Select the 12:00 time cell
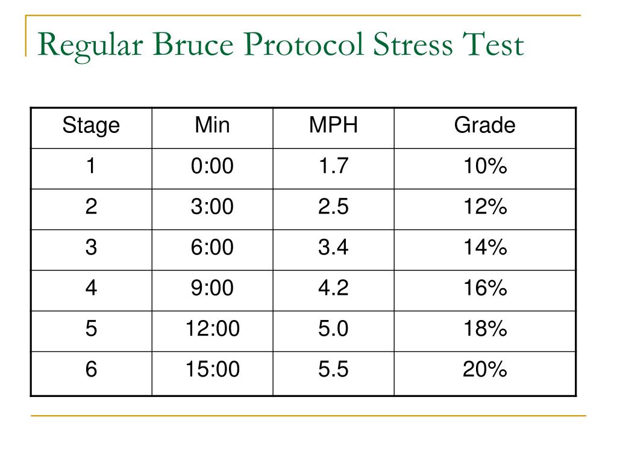 click(x=212, y=329)
